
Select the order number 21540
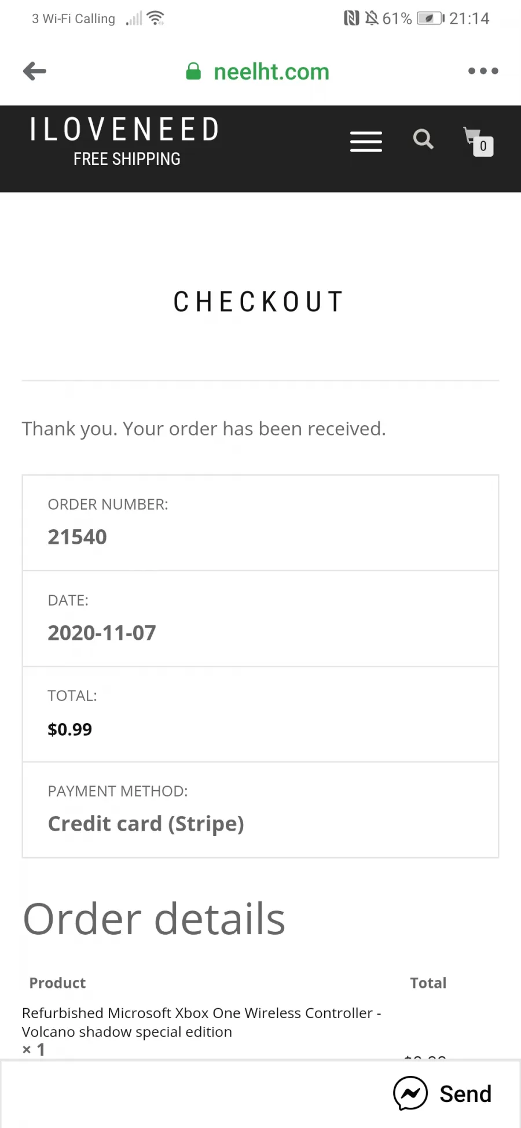(x=77, y=537)
